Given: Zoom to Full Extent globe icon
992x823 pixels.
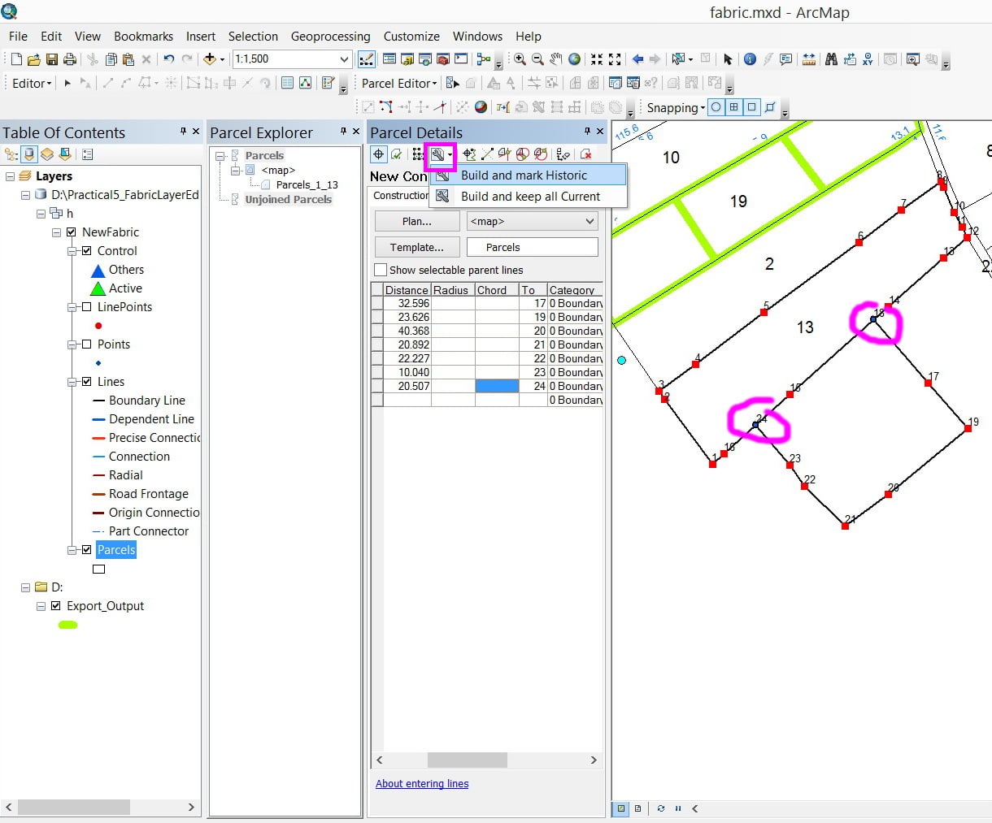Looking at the screenshot, I should pos(574,59).
